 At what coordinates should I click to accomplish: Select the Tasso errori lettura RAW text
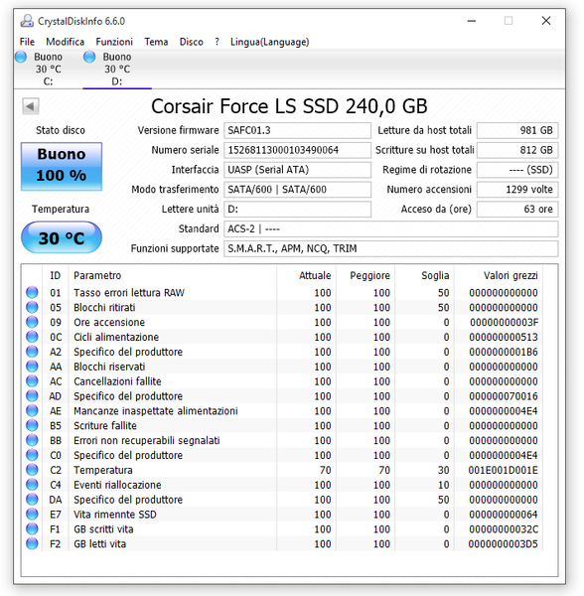pyautogui.click(x=129, y=293)
